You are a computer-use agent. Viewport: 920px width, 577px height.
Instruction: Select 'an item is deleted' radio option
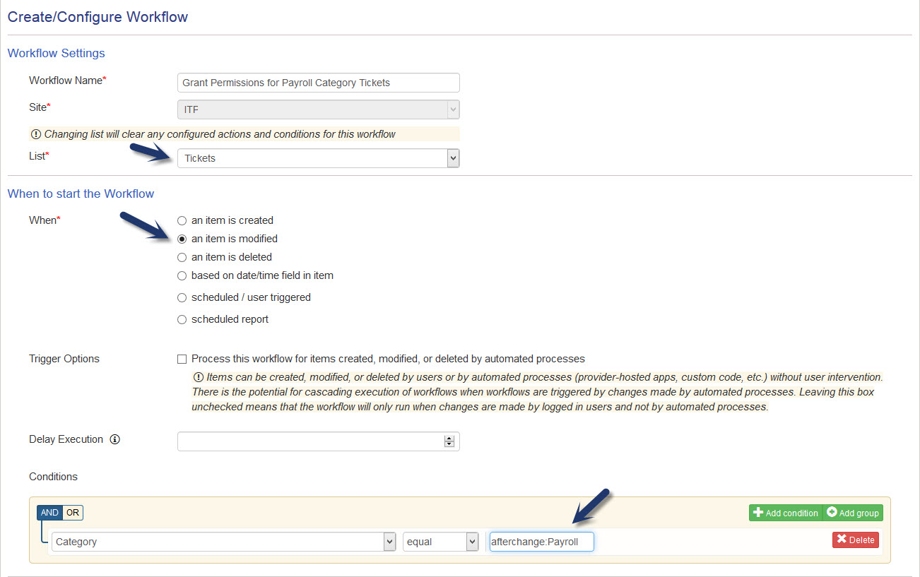182,257
